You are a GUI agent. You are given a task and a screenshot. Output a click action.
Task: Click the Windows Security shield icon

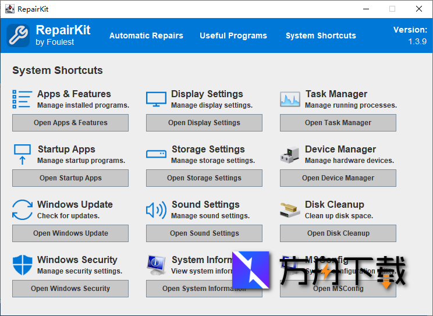point(22,265)
